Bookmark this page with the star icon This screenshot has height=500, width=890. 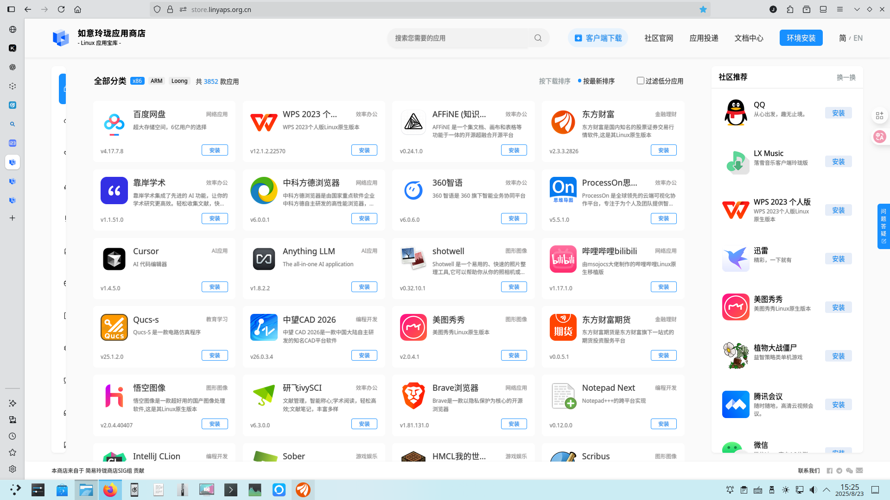pos(703,9)
